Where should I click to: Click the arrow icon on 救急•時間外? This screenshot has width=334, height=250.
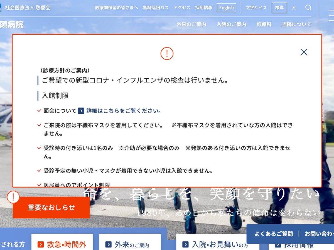tap(41, 245)
